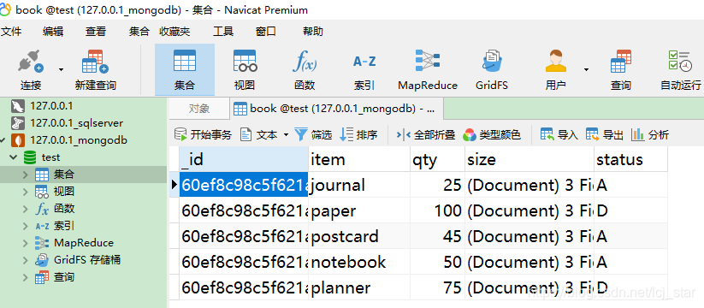Select the notebook item cell

point(359,261)
